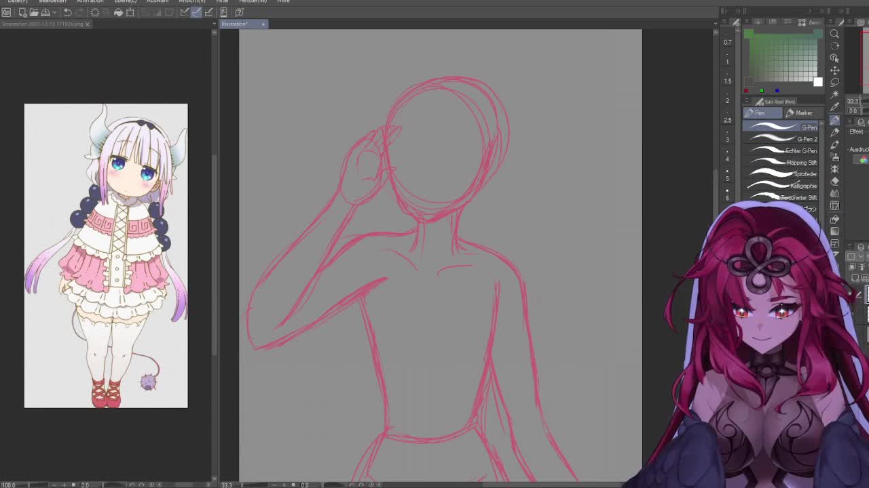Click the Kanna reference image
Viewport: 869px width, 488px height.
tap(106, 256)
